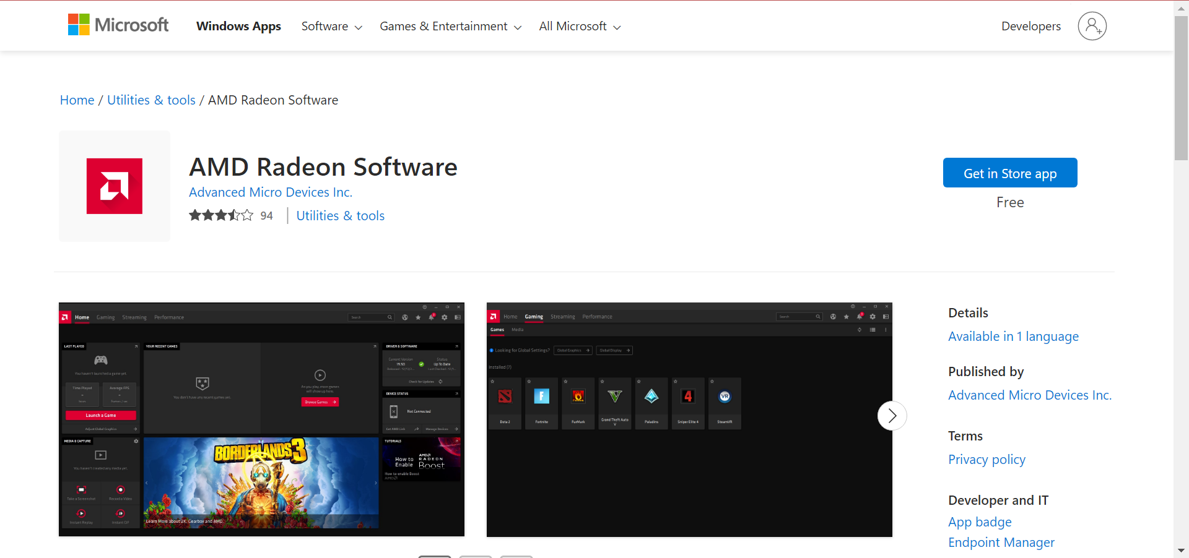This screenshot has width=1189, height=558.
Task: Go to next screenshot with arrow button
Action: click(892, 416)
